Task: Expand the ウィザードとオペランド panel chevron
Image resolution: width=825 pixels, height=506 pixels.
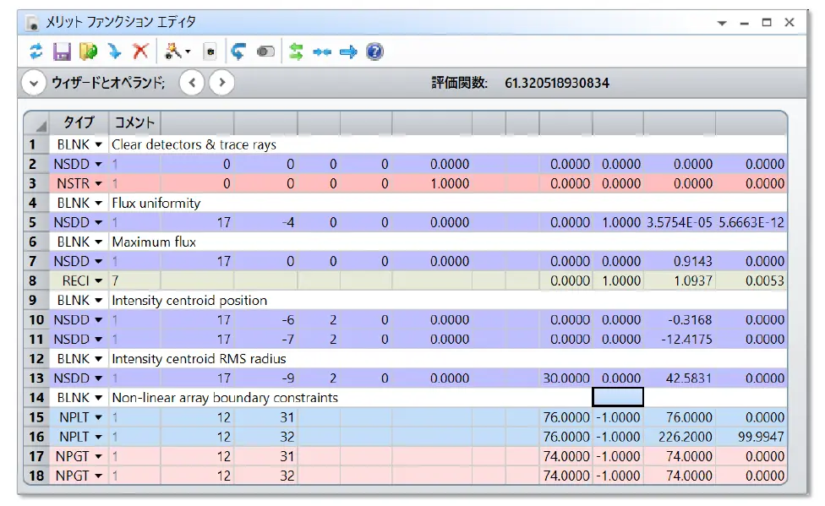Action: point(34,83)
